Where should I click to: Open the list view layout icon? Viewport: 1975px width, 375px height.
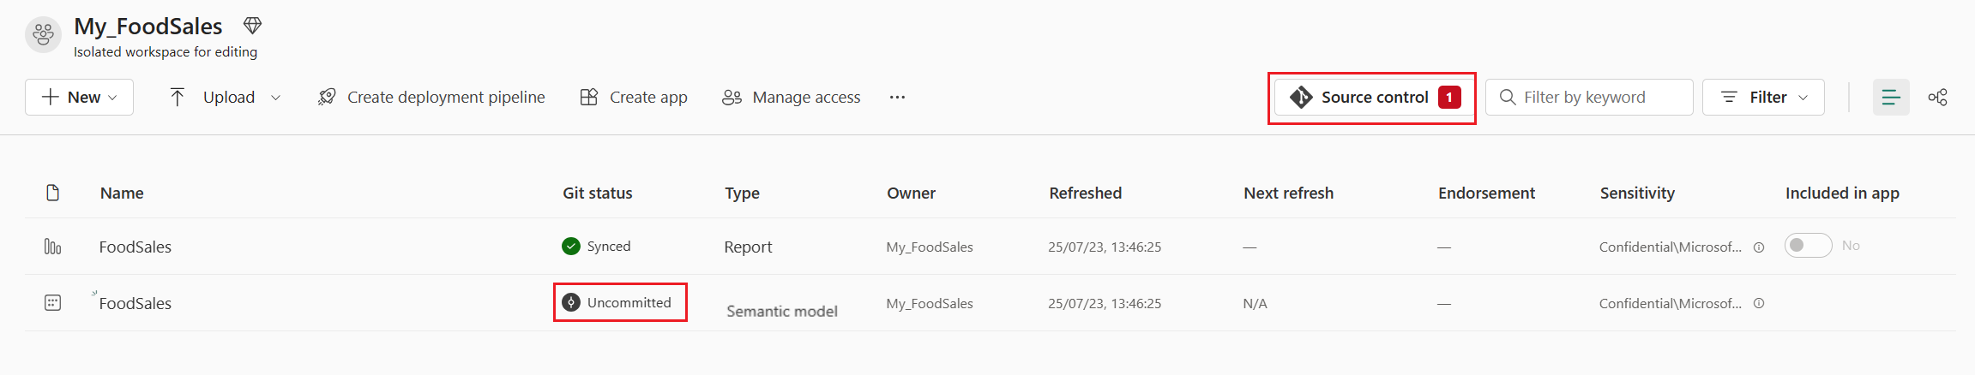click(x=1890, y=98)
